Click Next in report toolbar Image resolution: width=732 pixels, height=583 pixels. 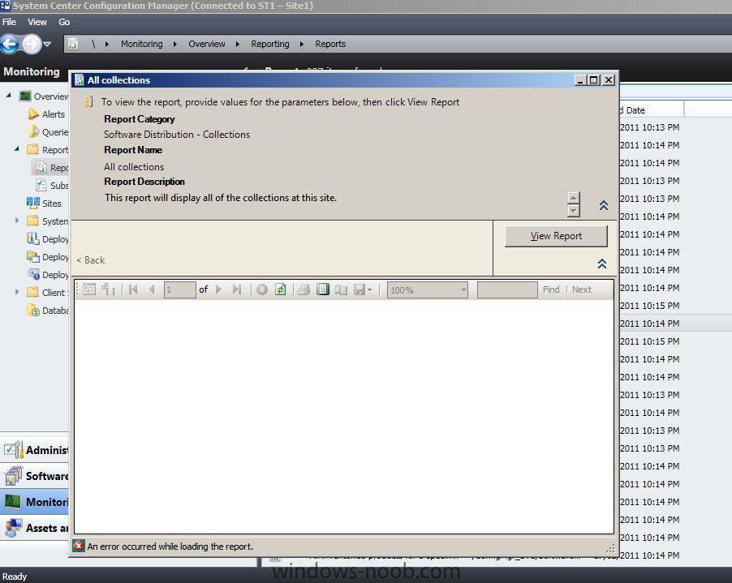click(x=582, y=289)
